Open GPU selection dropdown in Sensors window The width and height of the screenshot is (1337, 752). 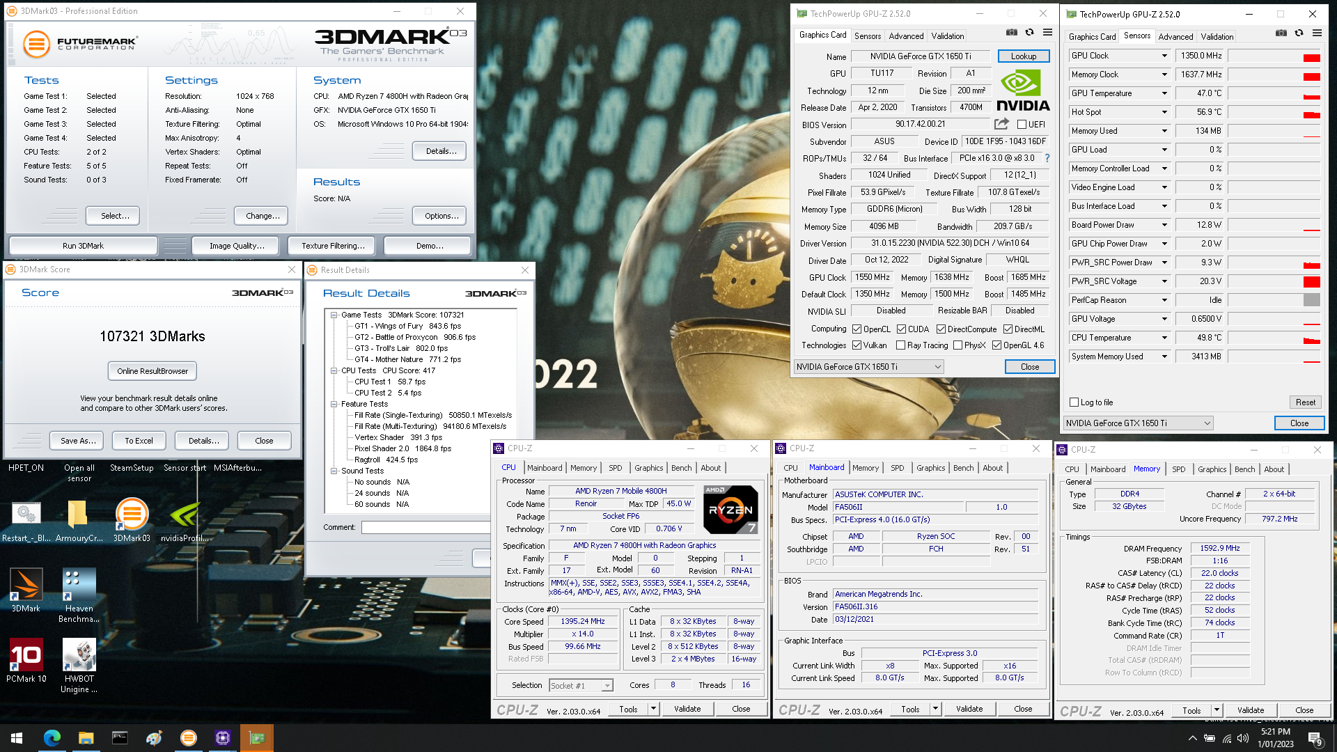tap(1138, 423)
